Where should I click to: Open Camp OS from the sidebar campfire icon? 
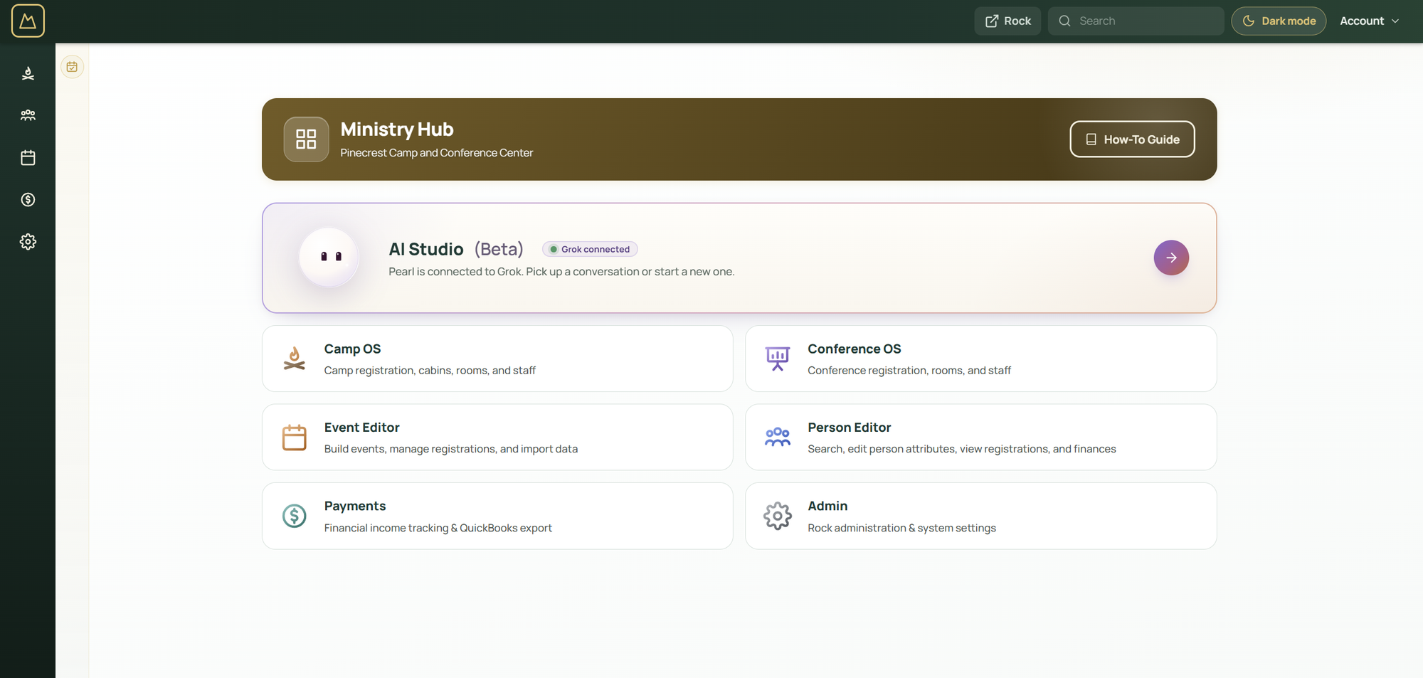point(28,73)
